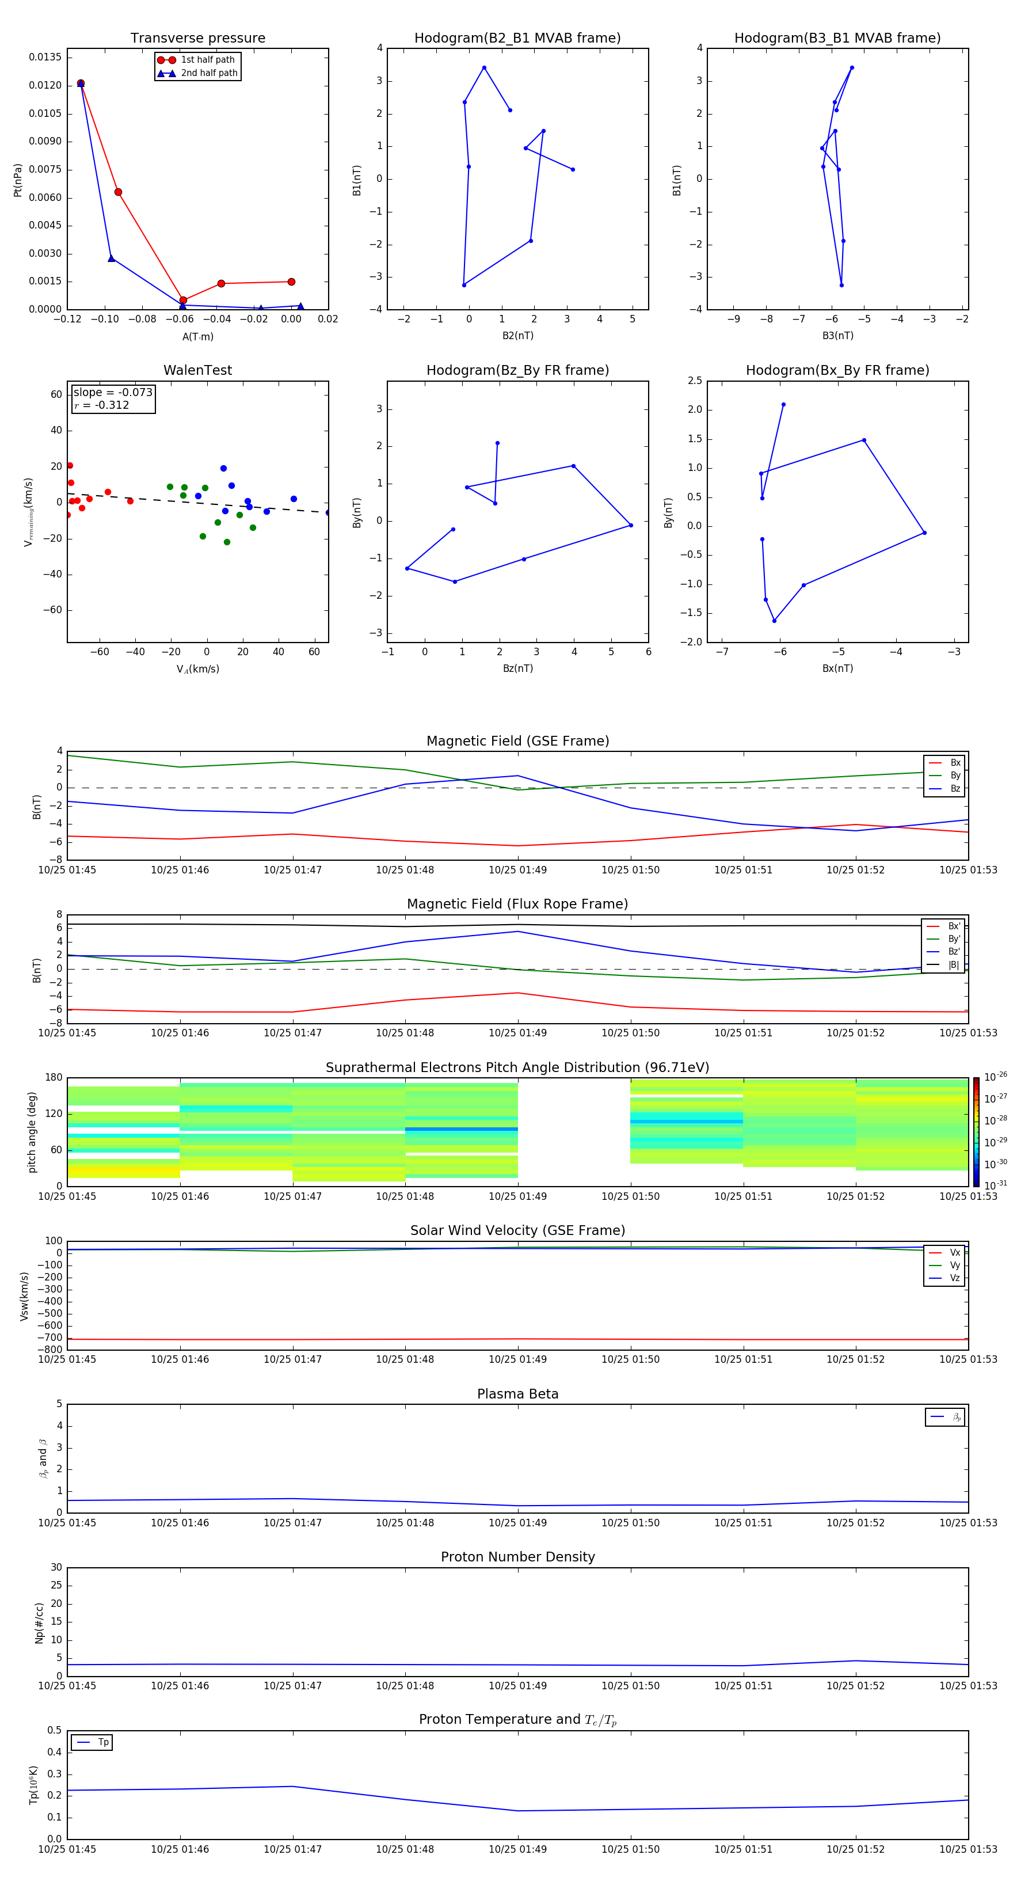Click the 'pitch angle (deg)' axis label

pos(32,1132)
